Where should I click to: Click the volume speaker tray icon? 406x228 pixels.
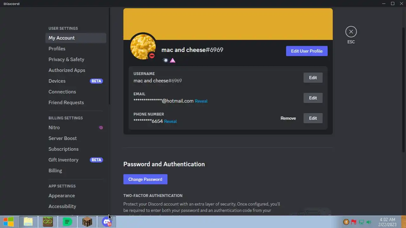pos(369,222)
